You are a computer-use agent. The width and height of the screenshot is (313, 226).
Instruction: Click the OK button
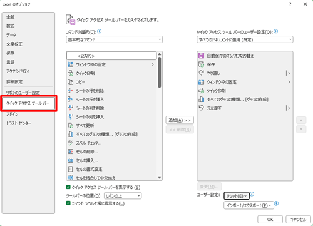[270, 219]
